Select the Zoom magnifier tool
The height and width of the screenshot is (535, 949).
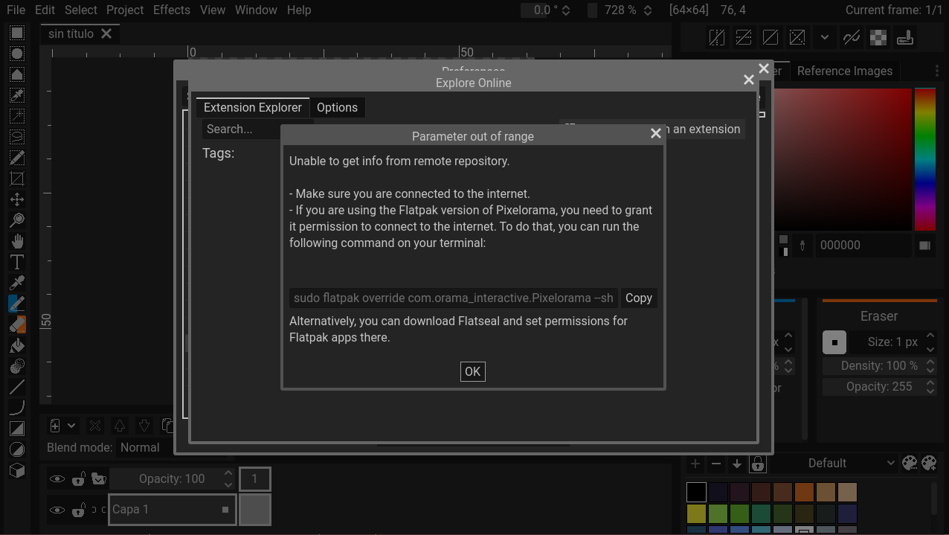pyautogui.click(x=16, y=220)
